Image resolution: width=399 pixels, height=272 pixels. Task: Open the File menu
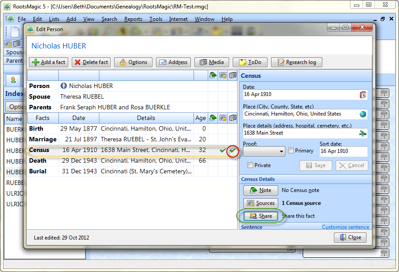tap(22, 19)
